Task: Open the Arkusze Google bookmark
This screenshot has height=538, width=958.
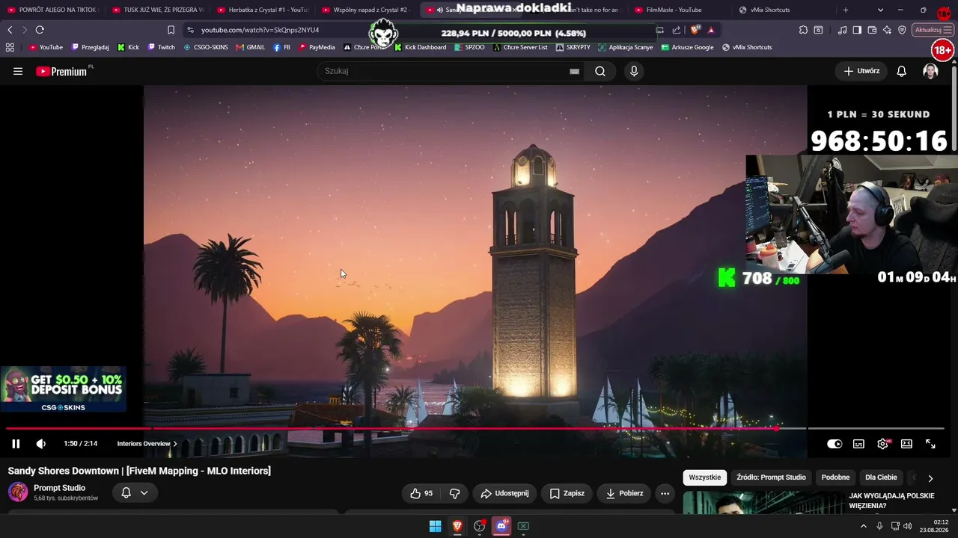Action: click(x=687, y=47)
